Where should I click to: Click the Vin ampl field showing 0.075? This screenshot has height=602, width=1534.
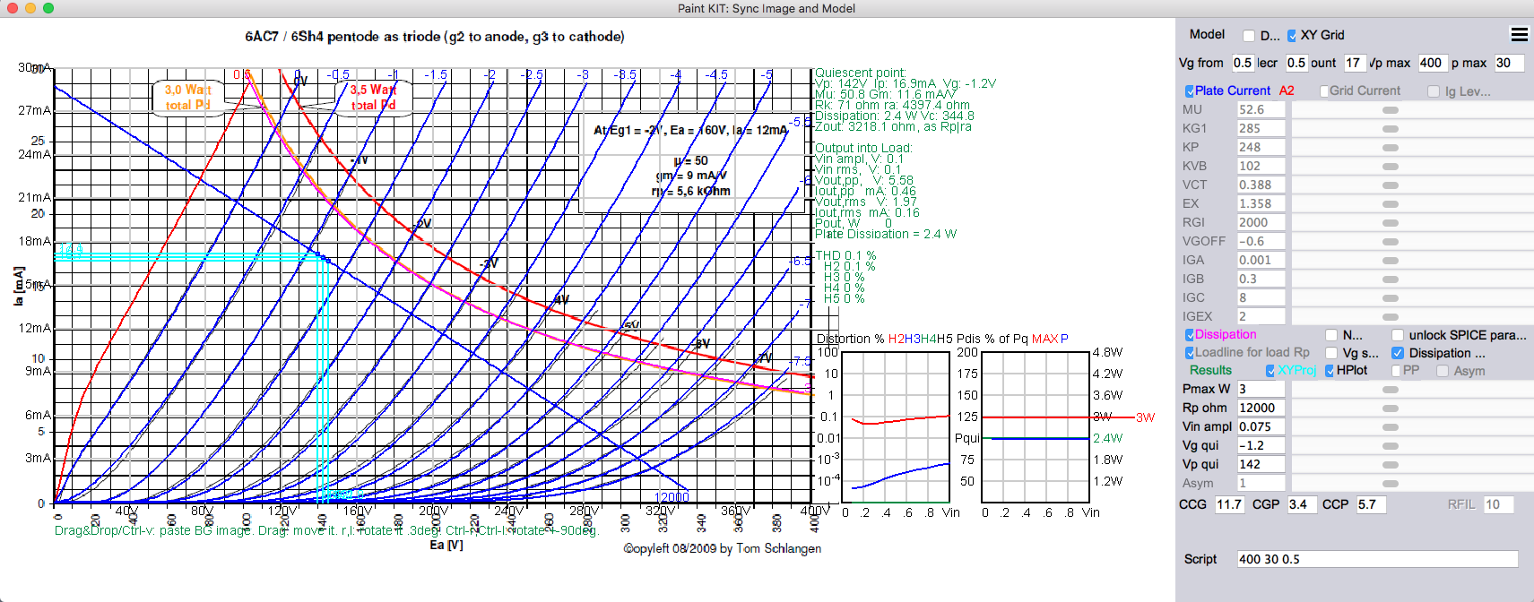click(1261, 426)
